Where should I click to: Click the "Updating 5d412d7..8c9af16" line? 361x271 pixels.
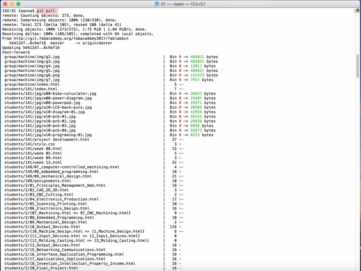click(x=31, y=47)
